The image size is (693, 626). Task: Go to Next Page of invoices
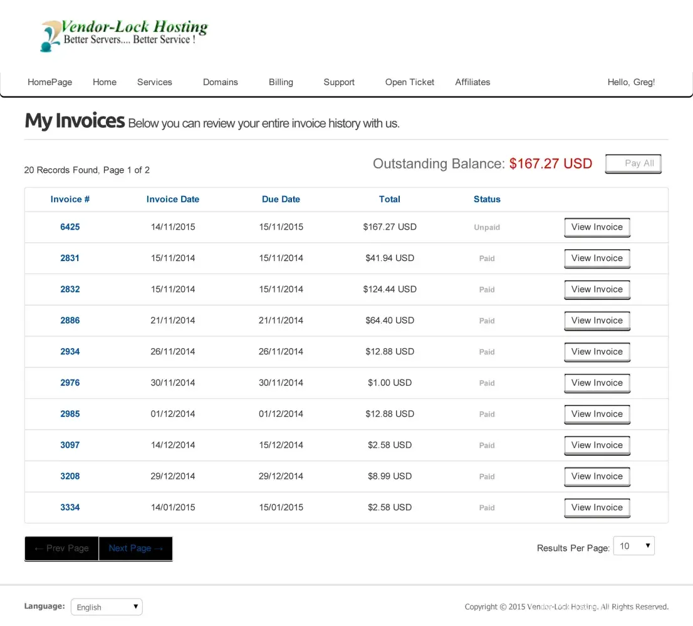coord(135,548)
